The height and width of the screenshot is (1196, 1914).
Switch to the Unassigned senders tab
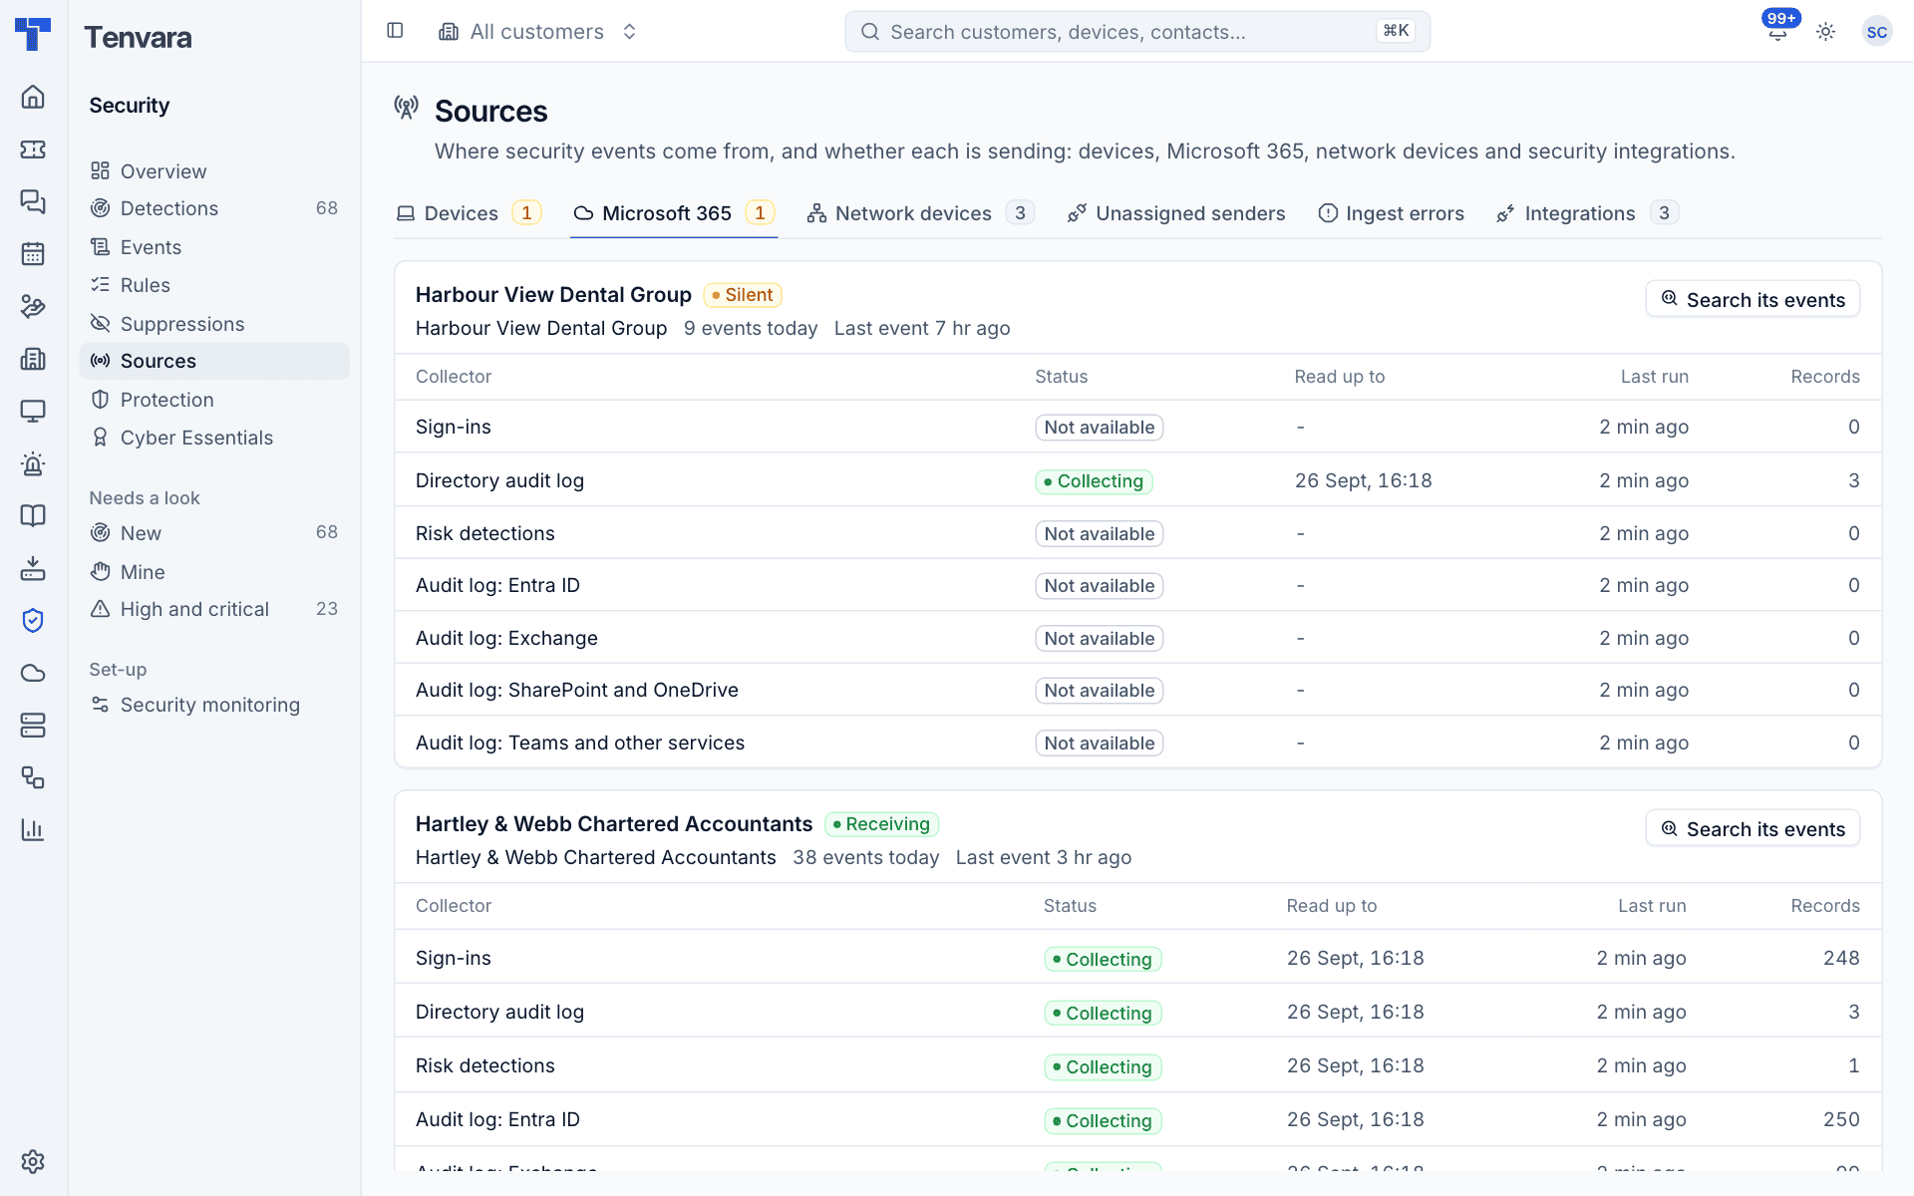[x=1176, y=213]
